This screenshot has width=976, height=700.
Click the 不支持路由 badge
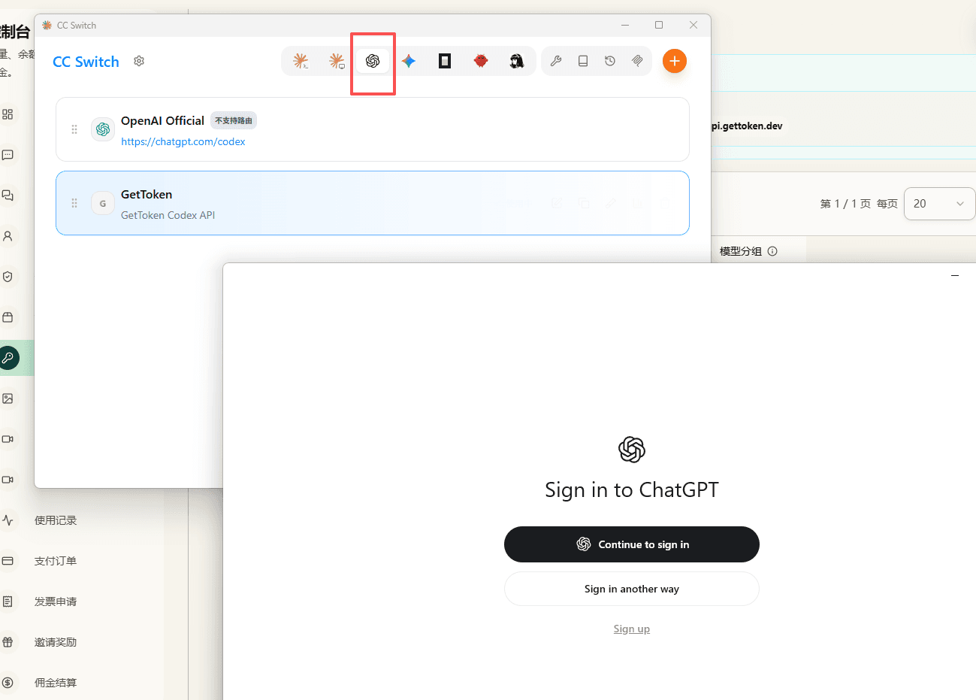[234, 120]
